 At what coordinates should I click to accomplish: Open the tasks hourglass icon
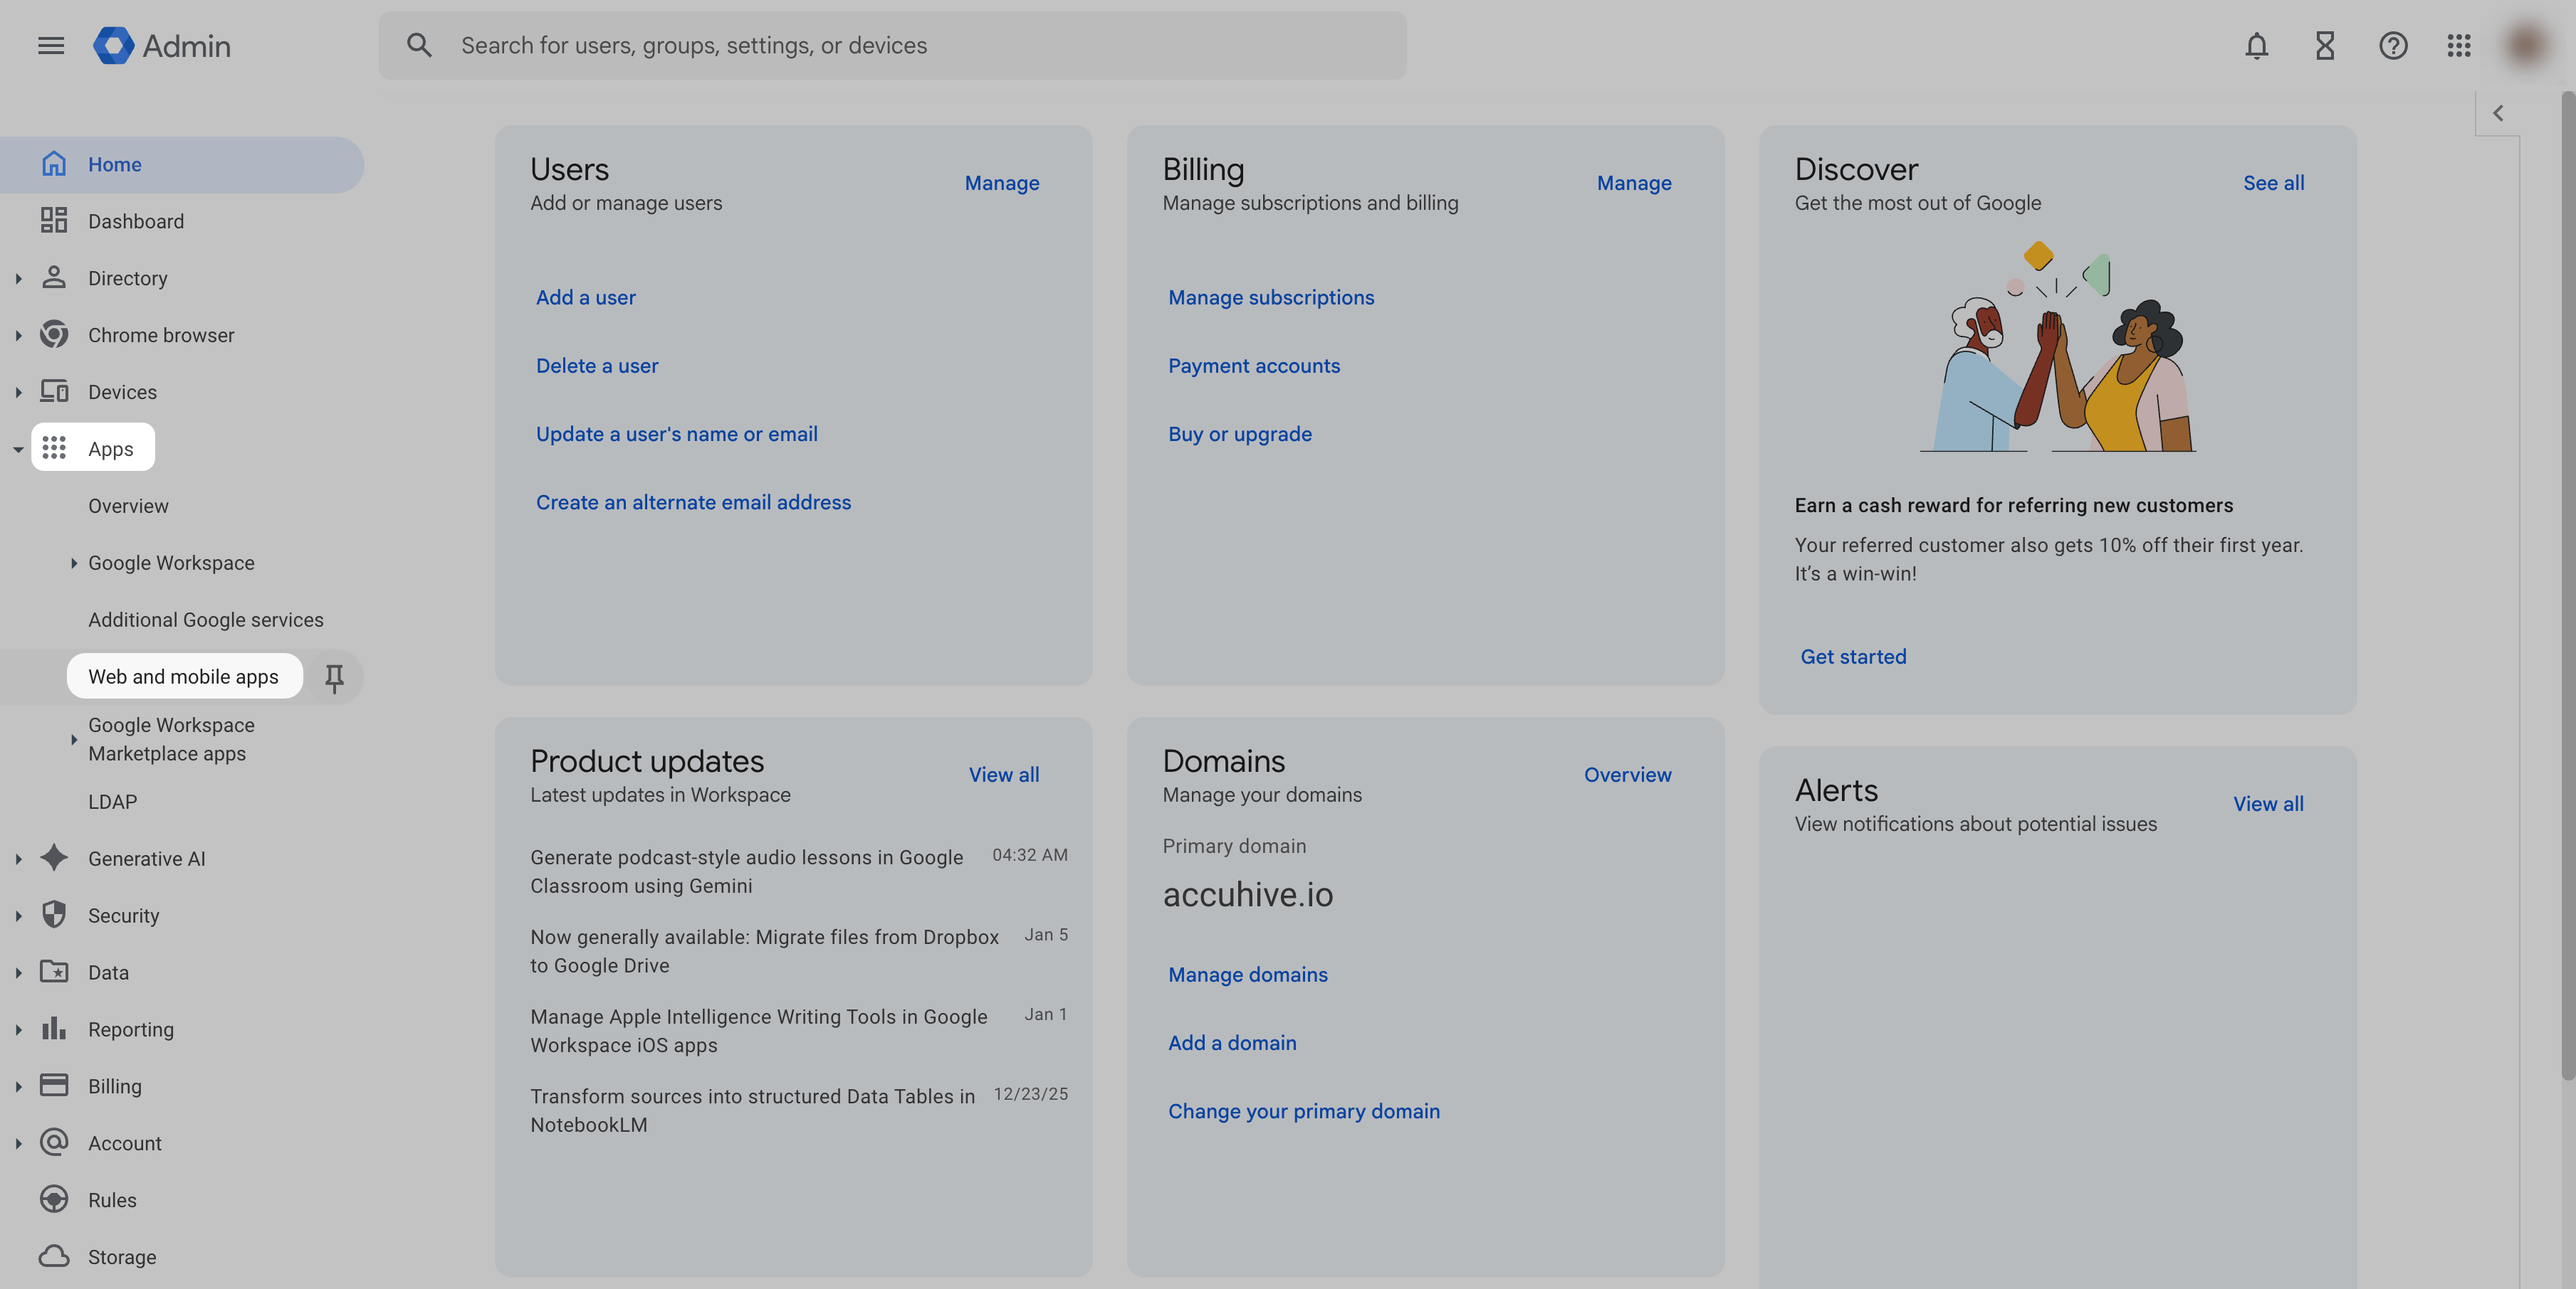[2324, 46]
